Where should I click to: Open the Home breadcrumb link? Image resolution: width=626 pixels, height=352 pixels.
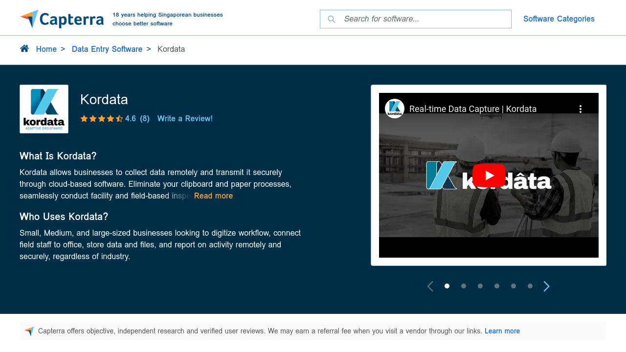coord(46,49)
